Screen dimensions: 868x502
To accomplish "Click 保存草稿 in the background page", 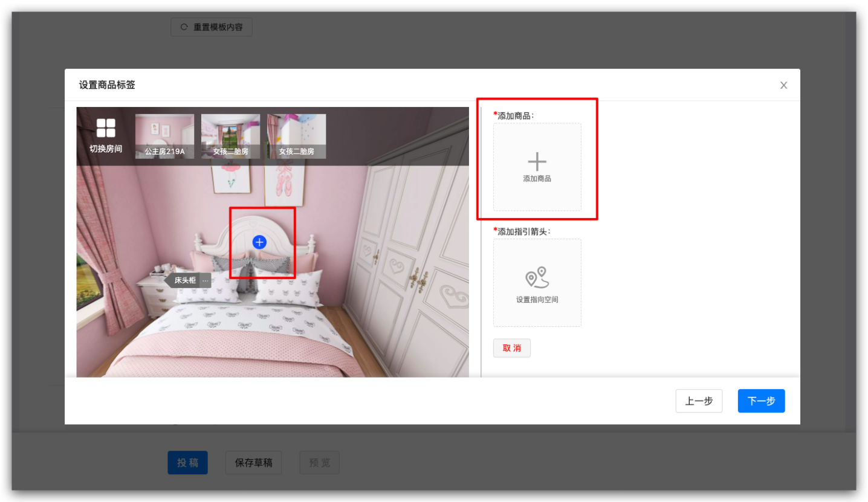I will click(254, 463).
